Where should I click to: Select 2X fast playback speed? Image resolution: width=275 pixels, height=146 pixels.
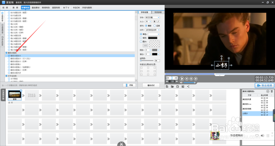pyautogui.click(x=176, y=78)
